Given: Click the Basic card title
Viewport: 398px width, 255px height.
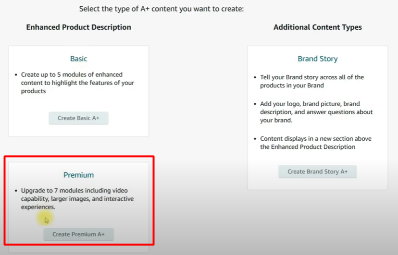Looking at the screenshot, I should pos(79,59).
